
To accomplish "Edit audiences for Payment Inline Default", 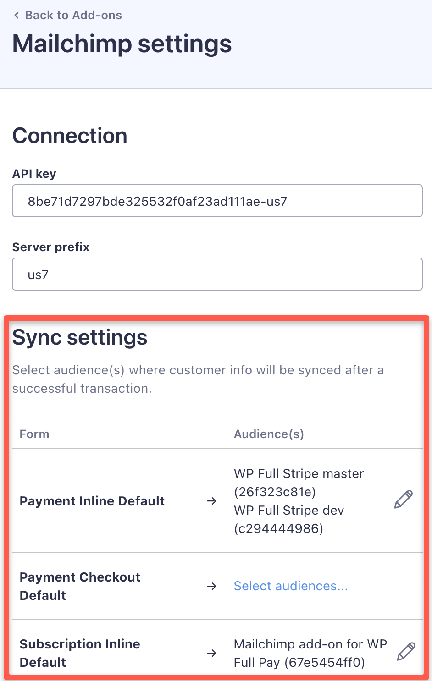I will click(x=403, y=500).
